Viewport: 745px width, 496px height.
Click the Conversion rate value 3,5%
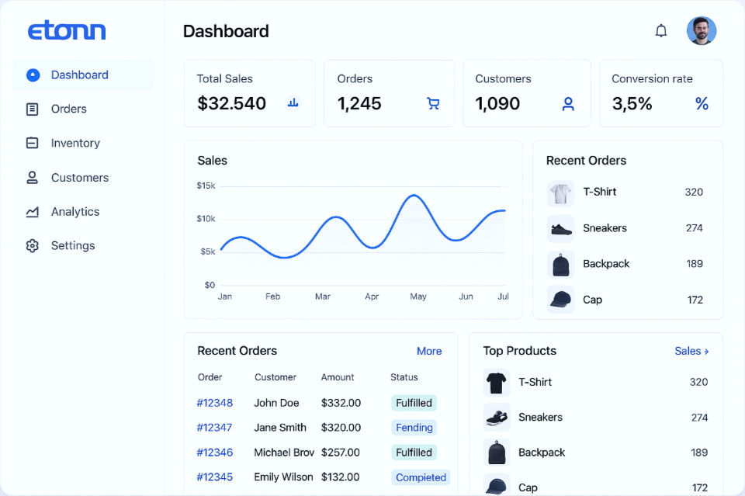point(632,103)
